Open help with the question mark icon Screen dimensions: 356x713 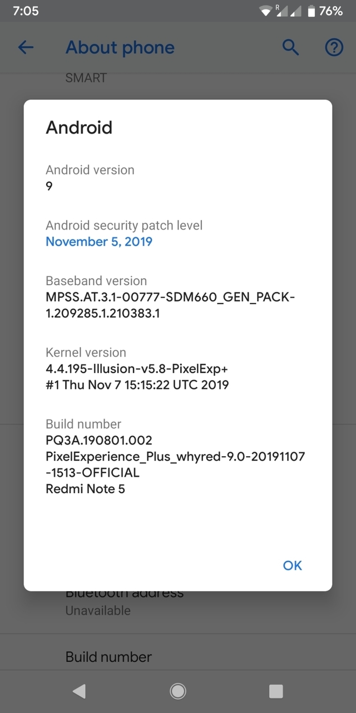point(334,48)
